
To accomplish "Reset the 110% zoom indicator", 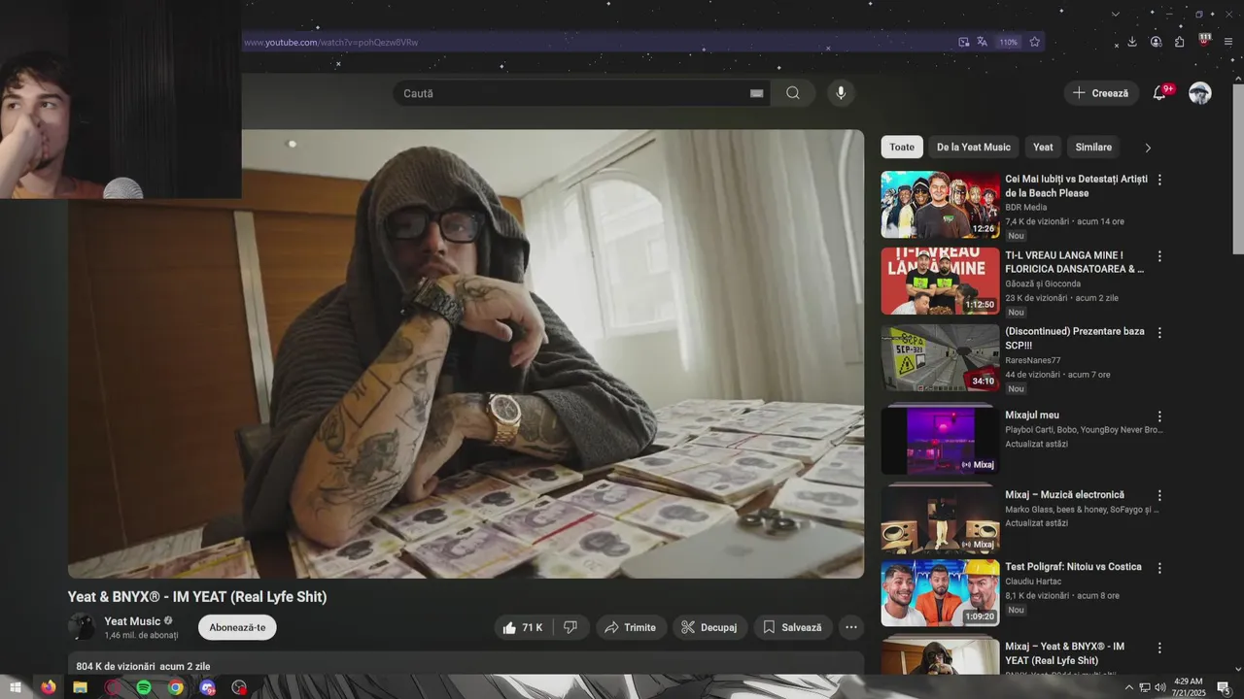I will [x=1009, y=42].
